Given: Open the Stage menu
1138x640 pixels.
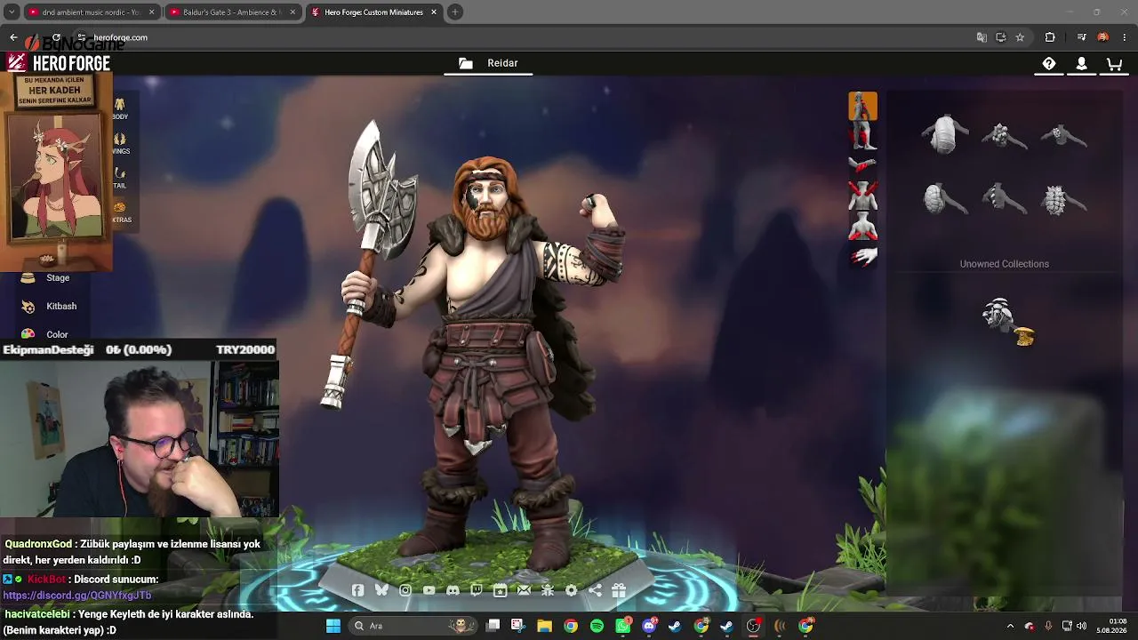Looking at the screenshot, I should tap(46, 277).
